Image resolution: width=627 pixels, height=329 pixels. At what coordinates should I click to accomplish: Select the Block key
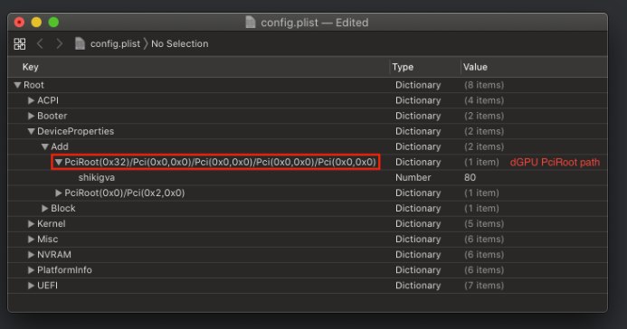(x=62, y=209)
